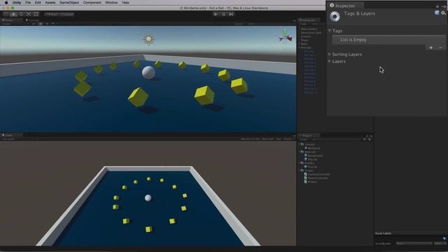Image resolution: width=448 pixels, height=252 pixels.
Task: Open the Unity menu
Action: [x=17, y=3]
